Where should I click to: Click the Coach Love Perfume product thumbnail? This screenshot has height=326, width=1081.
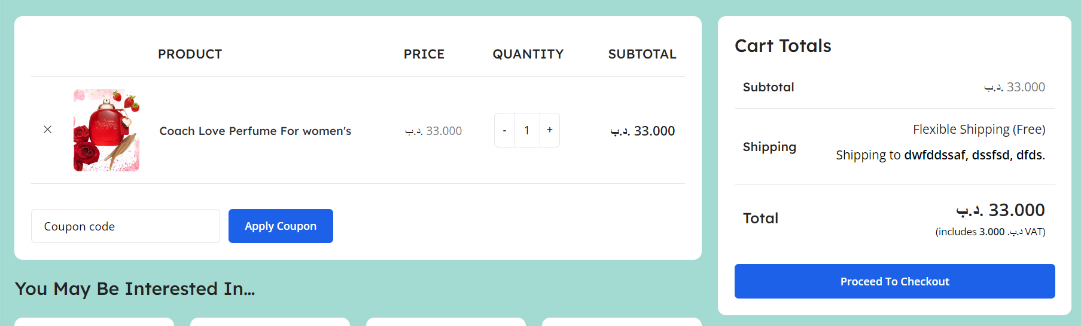click(x=106, y=130)
